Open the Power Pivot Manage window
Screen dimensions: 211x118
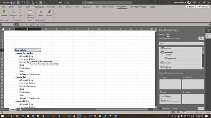click(x=4, y=13)
